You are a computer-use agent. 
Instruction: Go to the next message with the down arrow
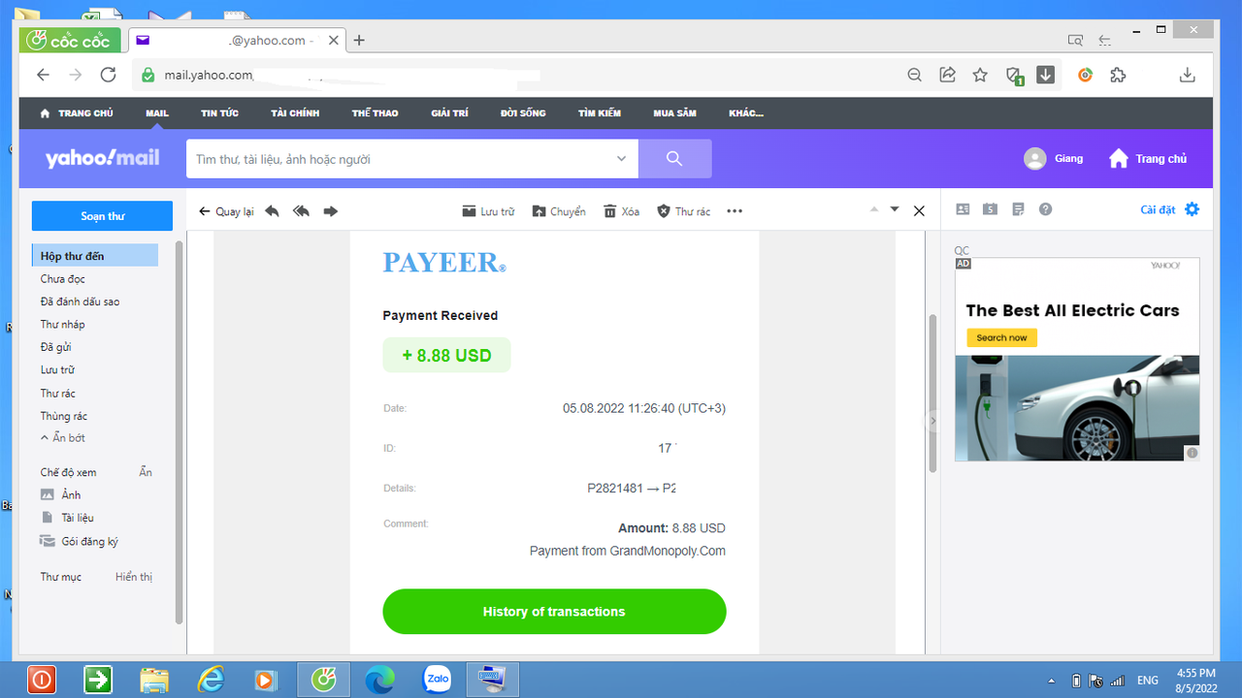[895, 209]
